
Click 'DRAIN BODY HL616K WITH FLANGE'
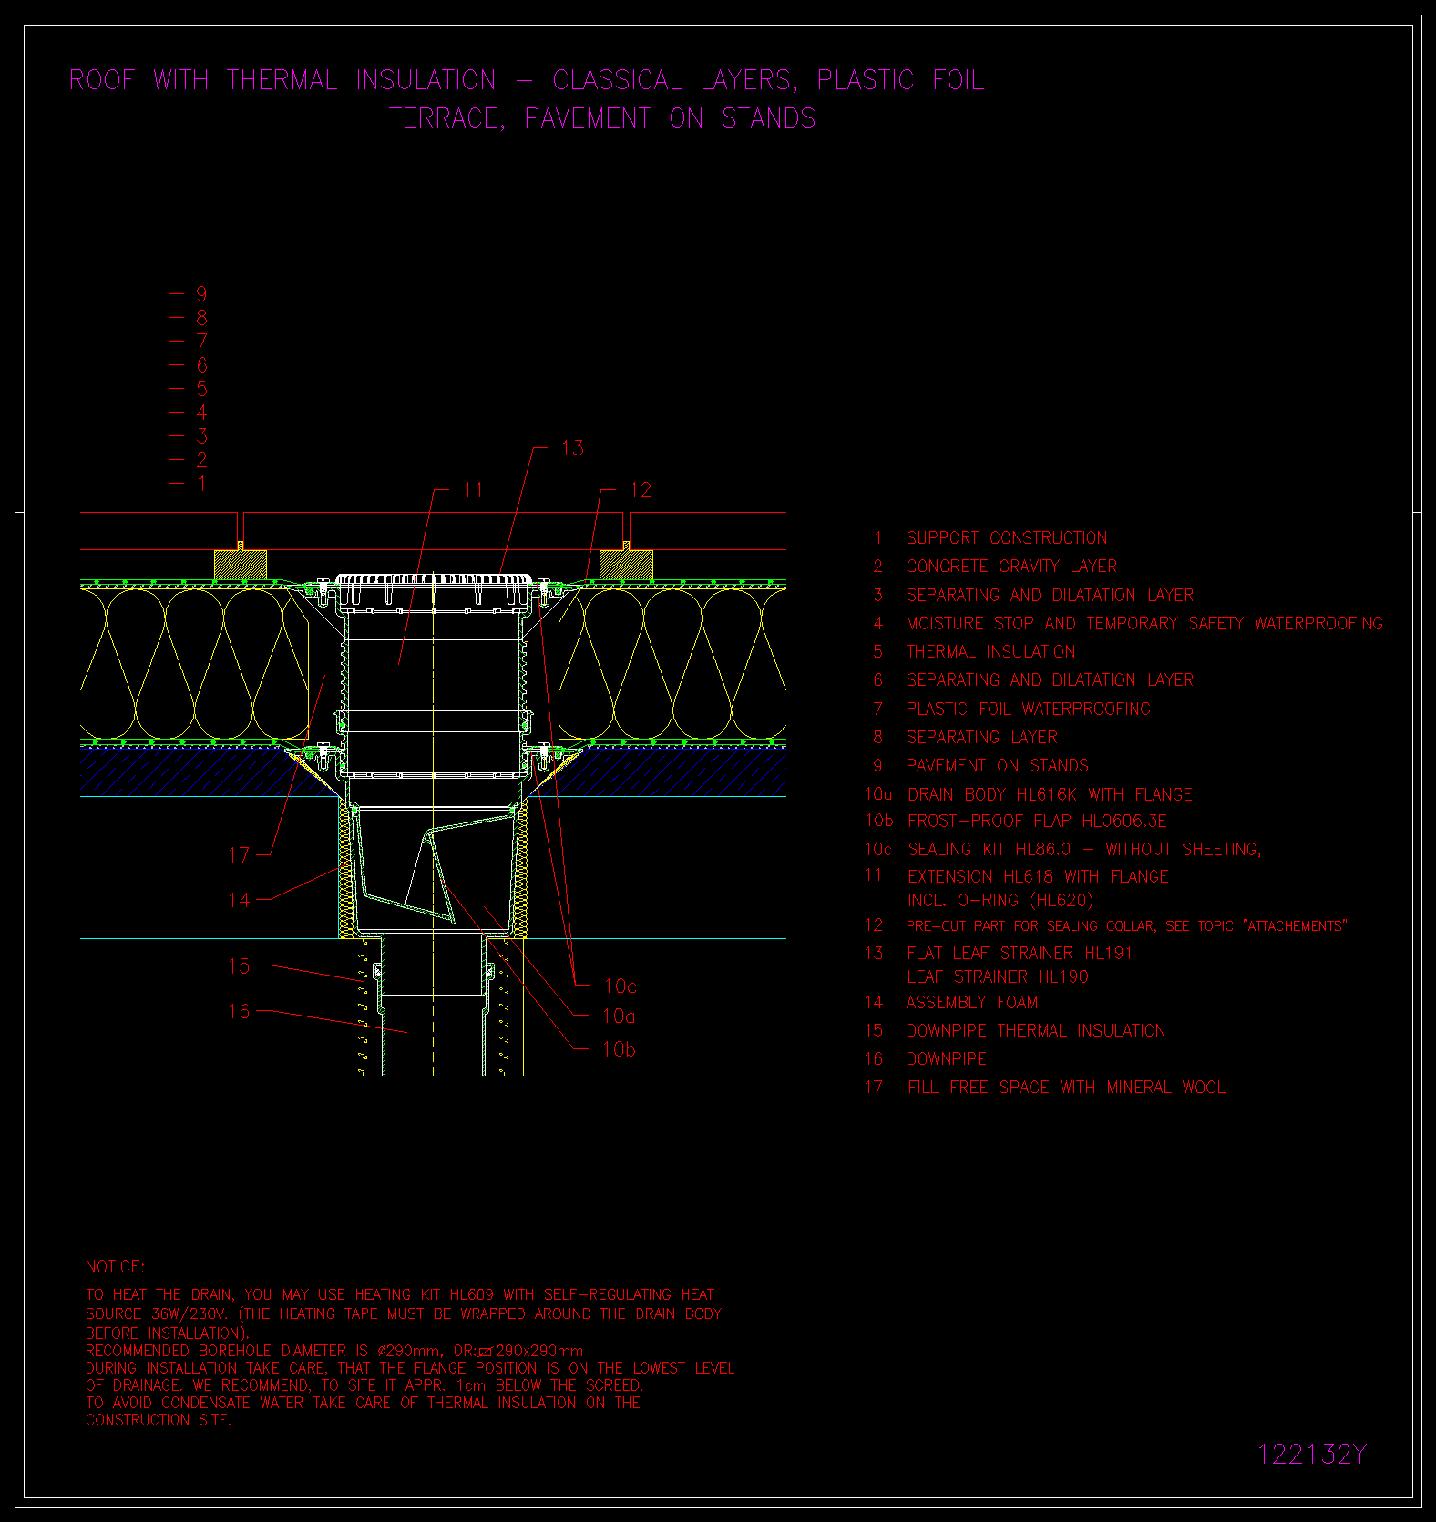pos(1050,795)
